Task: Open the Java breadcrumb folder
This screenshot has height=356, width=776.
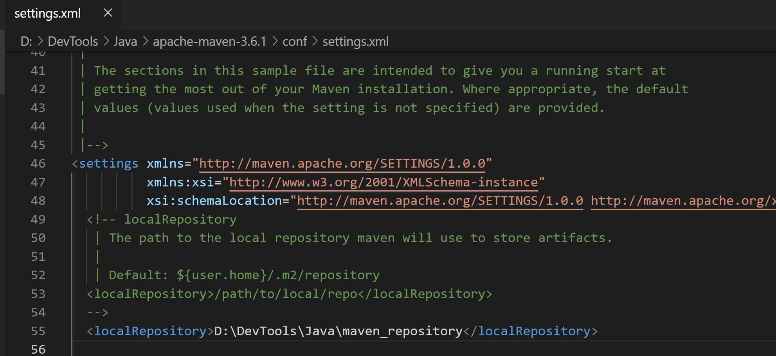Action: 125,42
